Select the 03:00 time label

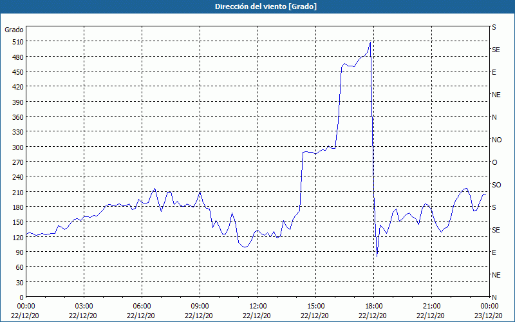point(84,307)
